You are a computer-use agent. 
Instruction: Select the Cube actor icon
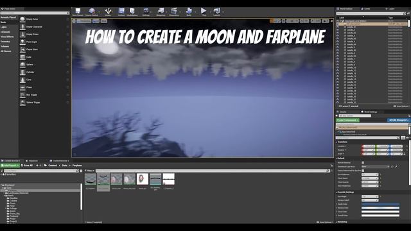[22, 57]
